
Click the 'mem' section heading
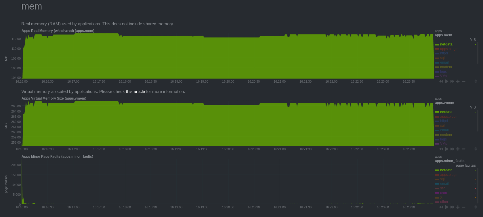pyautogui.click(x=32, y=6)
